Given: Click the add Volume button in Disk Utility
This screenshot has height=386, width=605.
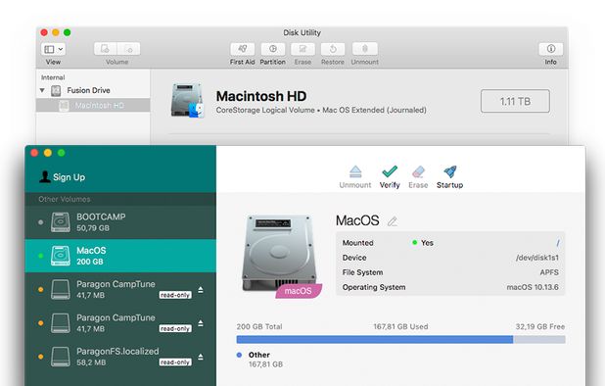Looking at the screenshot, I should (x=106, y=49).
